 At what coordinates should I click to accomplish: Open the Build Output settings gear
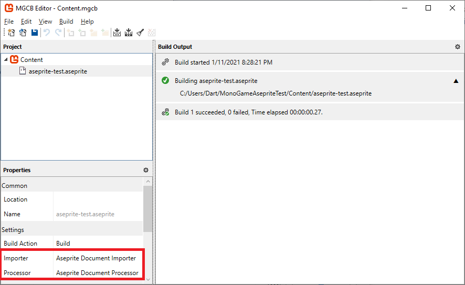point(458,47)
